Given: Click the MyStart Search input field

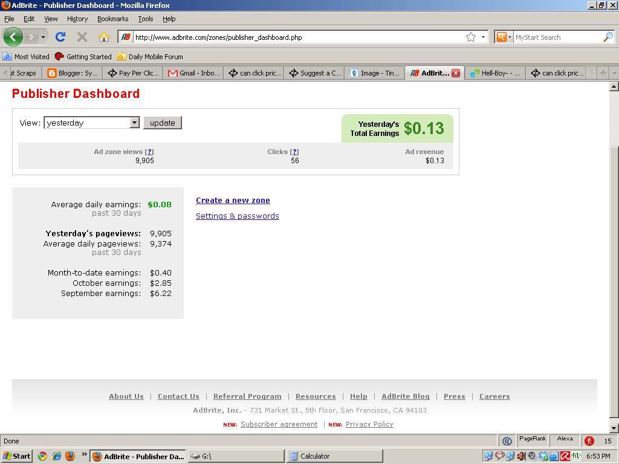Looking at the screenshot, I should point(558,37).
